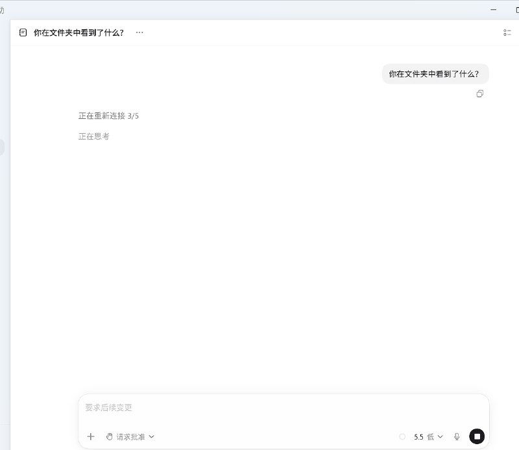Open the 5.5 低 model selector dropdown
519x450 pixels.
tap(428, 437)
